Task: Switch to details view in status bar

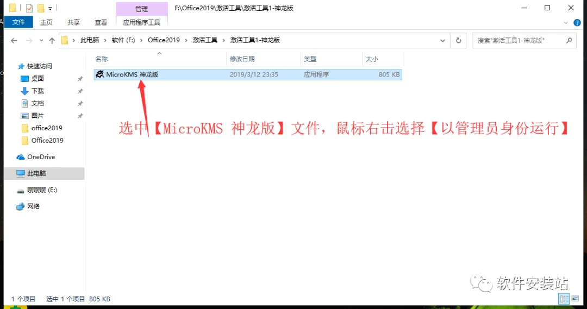Action: [x=564, y=299]
